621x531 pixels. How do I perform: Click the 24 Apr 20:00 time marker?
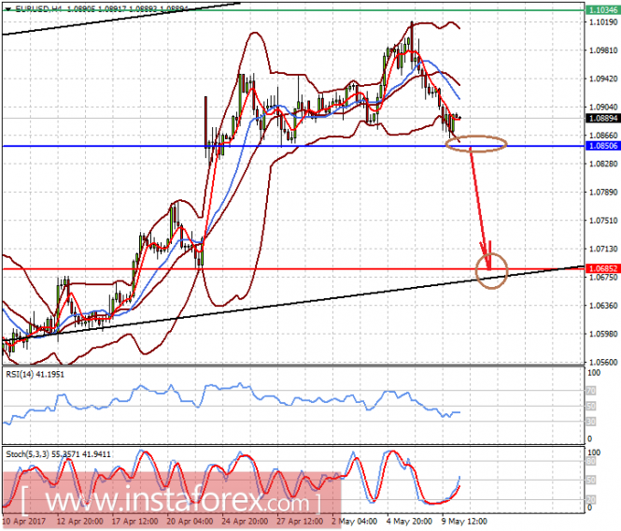(245, 521)
